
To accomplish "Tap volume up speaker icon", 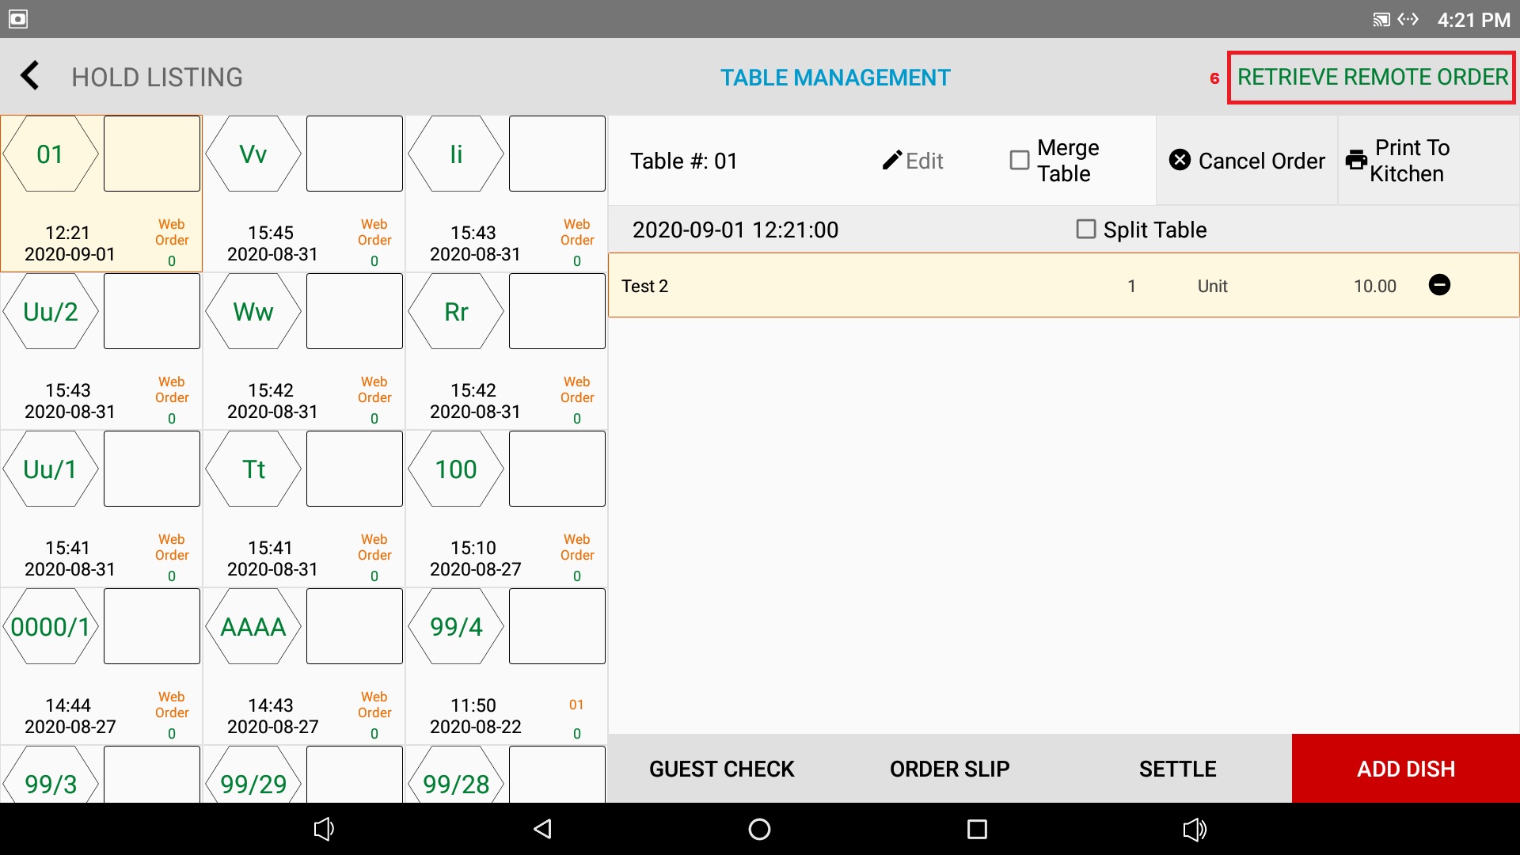I will tap(1194, 829).
